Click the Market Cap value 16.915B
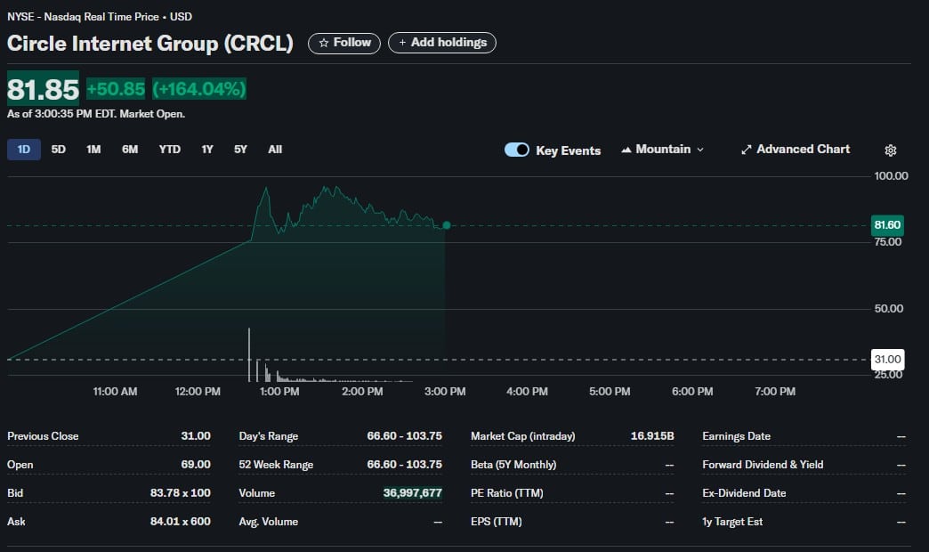Screen dimensions: 929x552 coord(652,435)
